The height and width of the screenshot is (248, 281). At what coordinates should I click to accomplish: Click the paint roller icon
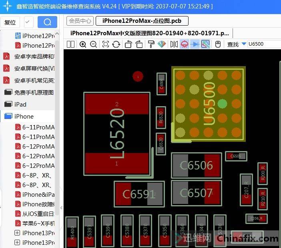tap(151, 44)
